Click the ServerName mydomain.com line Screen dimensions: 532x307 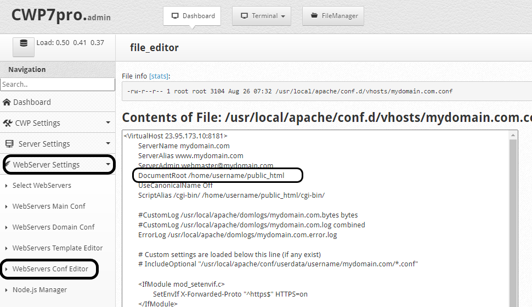(x=184, y=146)
